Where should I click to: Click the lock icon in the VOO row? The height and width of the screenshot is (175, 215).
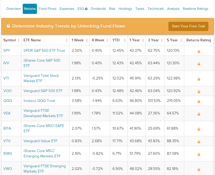click(199, 92)
